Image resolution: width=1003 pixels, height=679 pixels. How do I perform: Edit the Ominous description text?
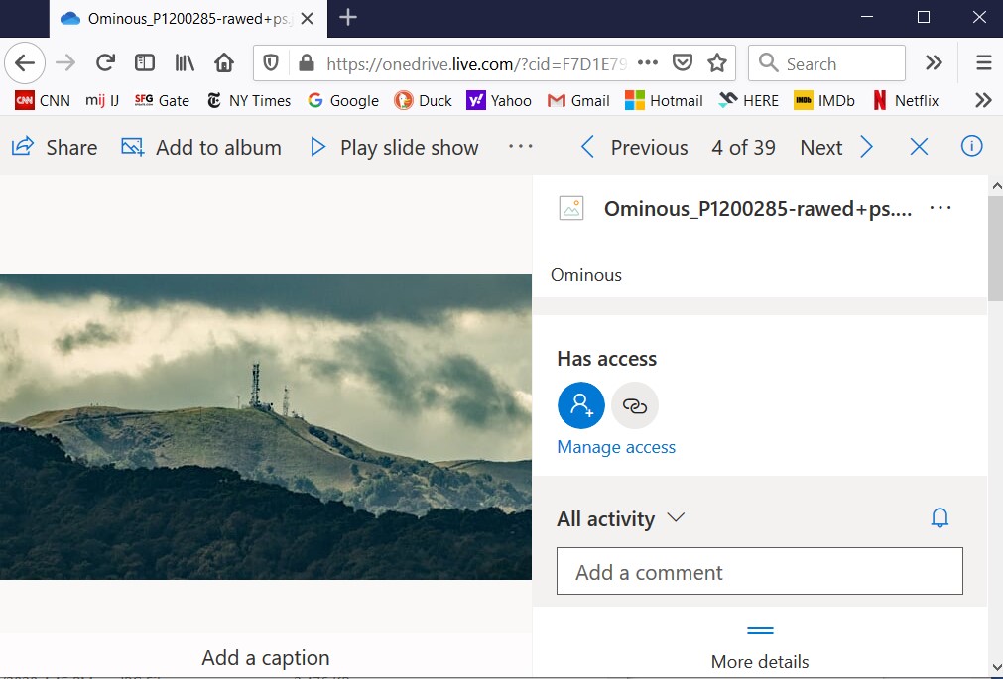pyautogui.click(x=586, y=275)
